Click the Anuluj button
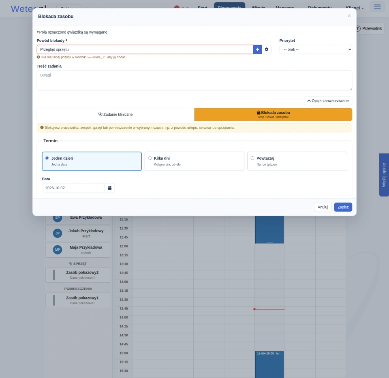This screenshot has width=389, height=378. pos(323,207)
